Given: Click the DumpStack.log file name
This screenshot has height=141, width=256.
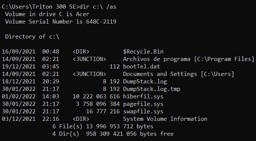Looking at the screenshot, I should pyautogui.click(x=145, y=82).
